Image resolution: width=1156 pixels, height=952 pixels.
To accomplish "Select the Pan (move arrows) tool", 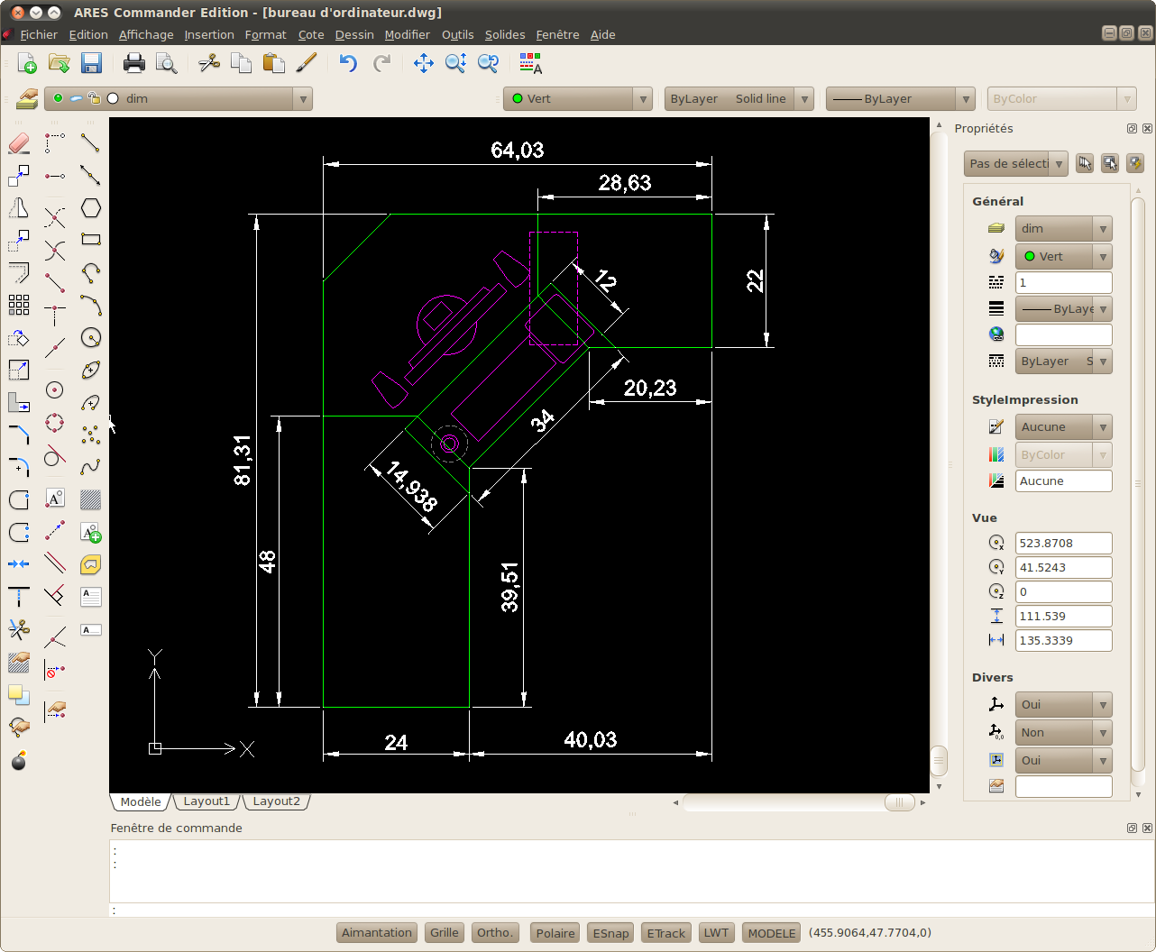I will [423, 63].
